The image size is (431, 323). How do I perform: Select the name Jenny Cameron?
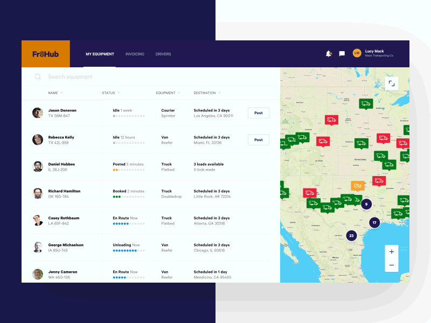62,272
